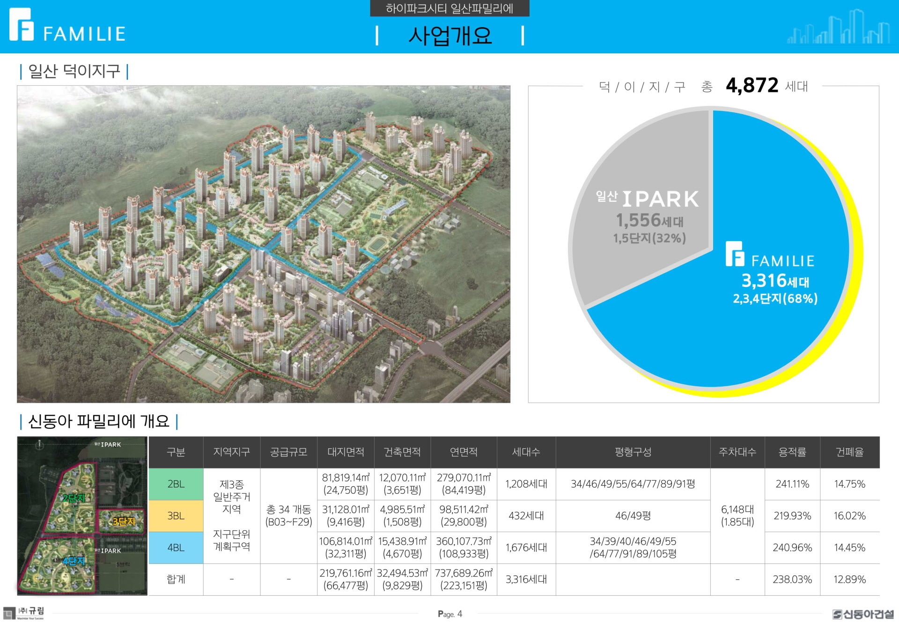Click the city skyline icon in the header
This screenshot has height=622, width=899.
(x=838, y=27)
